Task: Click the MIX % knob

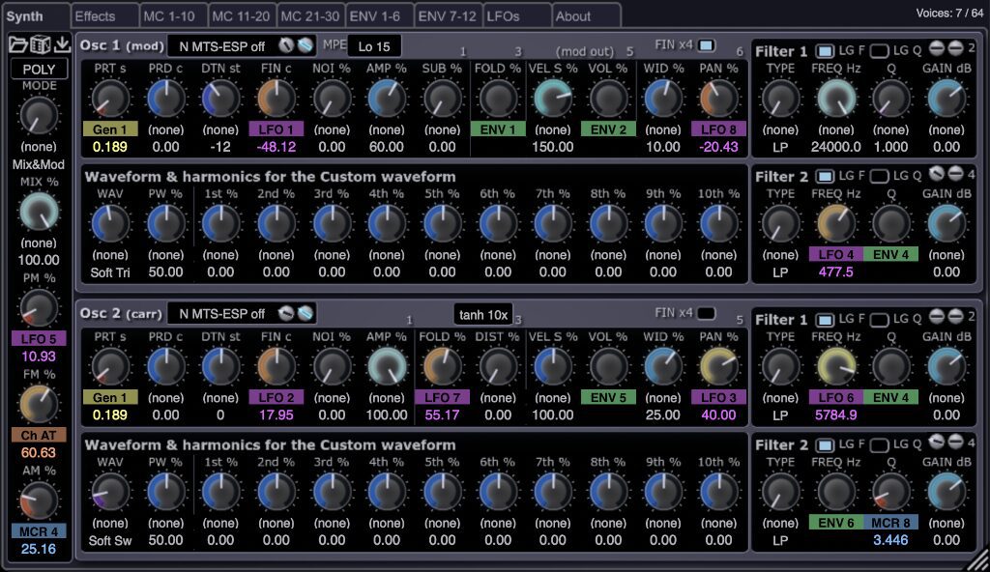Action: [39, 213]
